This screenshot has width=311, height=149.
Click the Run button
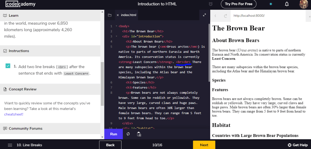pyautogui.click(x=114, y=134)
